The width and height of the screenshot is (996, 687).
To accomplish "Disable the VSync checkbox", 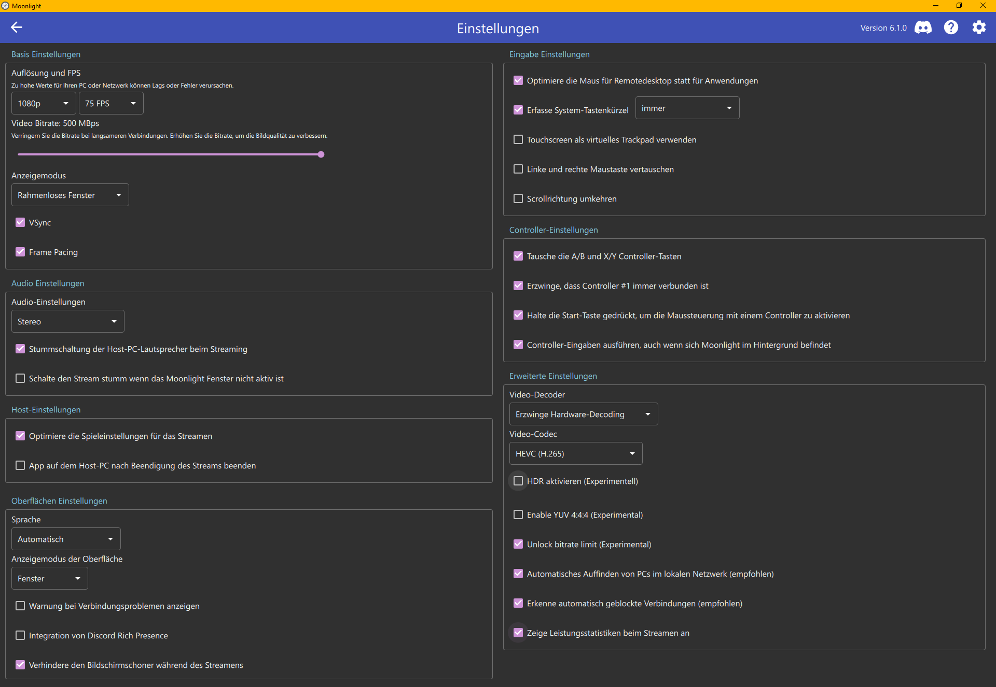I will point(20,222).
